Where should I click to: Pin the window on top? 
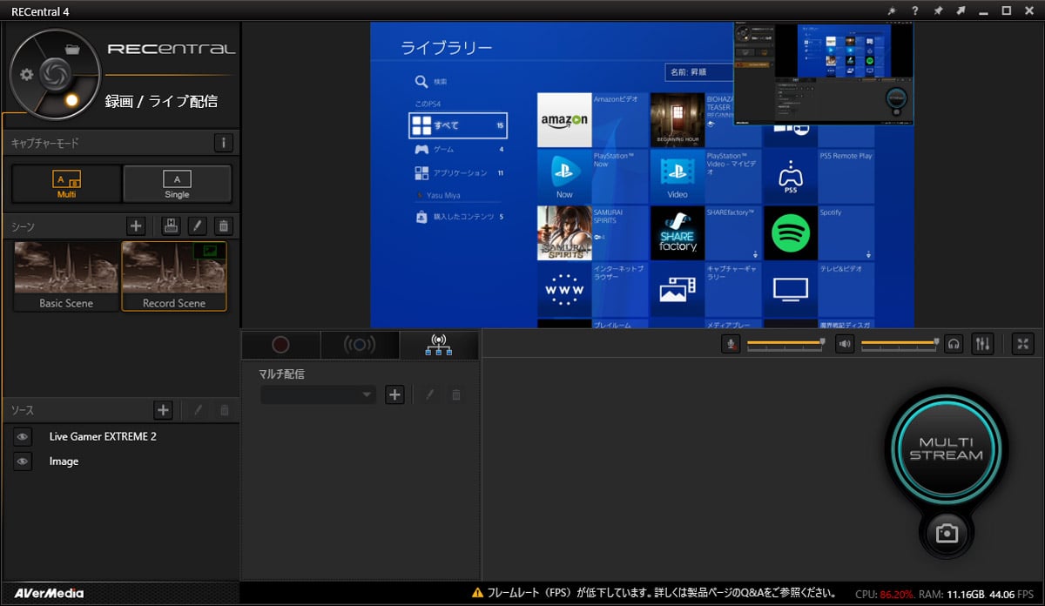(938, 10)
